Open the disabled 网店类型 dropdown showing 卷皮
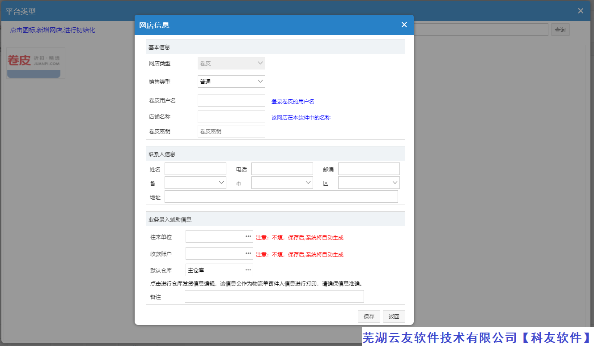Screen dimensions: 594x346 pyautogui.click(x=231, y=63)
